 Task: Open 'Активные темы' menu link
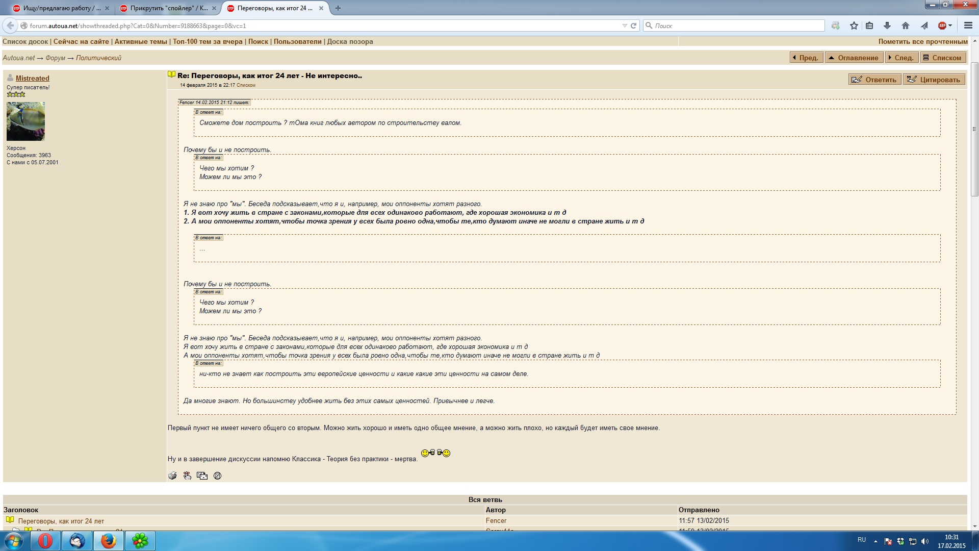pyautogui.click(x=141, y=41)
